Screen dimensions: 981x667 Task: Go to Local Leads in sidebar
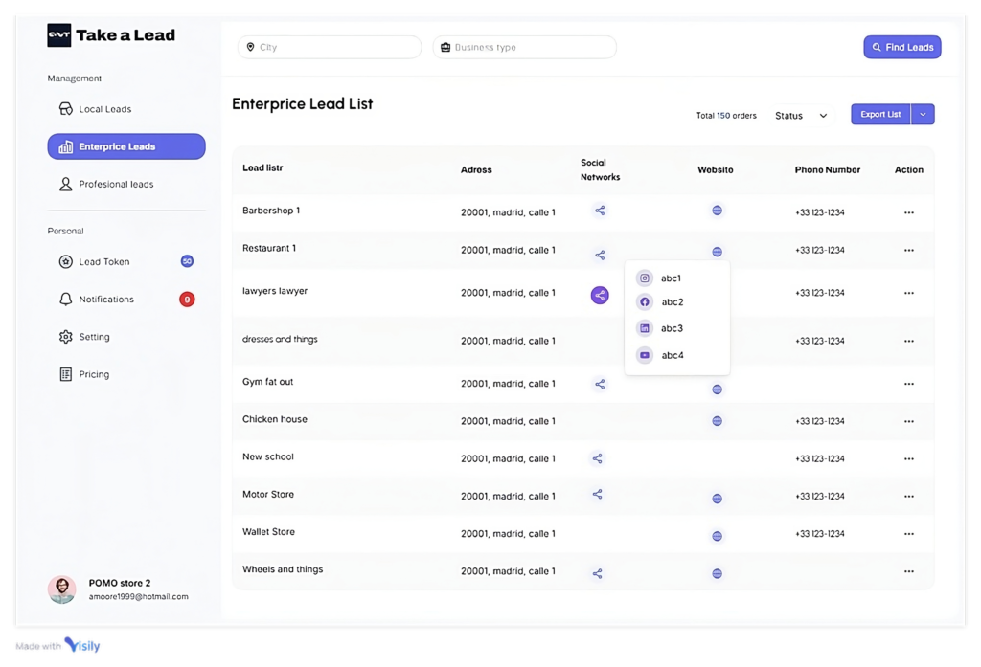pyautogui.click(x=104, y=109)
